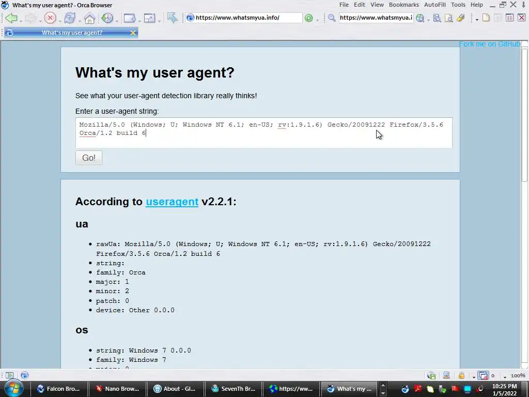The height and width of the screenshot is (397, 529).
Task: Click the new window toolbar icon
Action: pyautogui.click(x=130, y=18)
